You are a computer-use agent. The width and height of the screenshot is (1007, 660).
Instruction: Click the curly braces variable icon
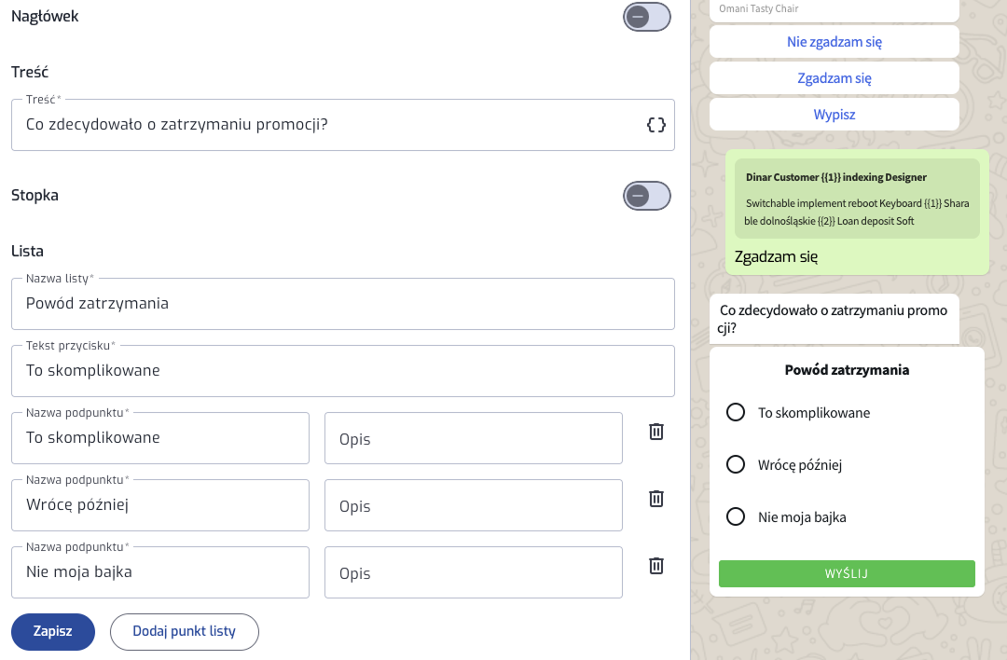(656, 125)
